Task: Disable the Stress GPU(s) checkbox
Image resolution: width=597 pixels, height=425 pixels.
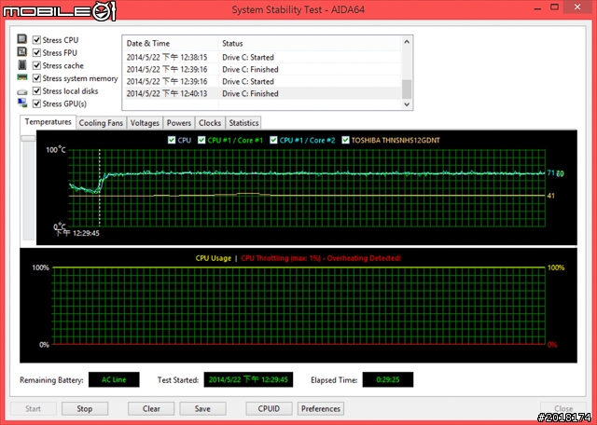Action: 36,103
